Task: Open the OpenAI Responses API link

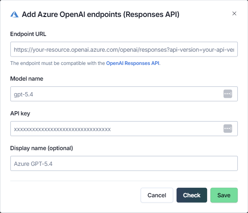Action: click(133, 63)
